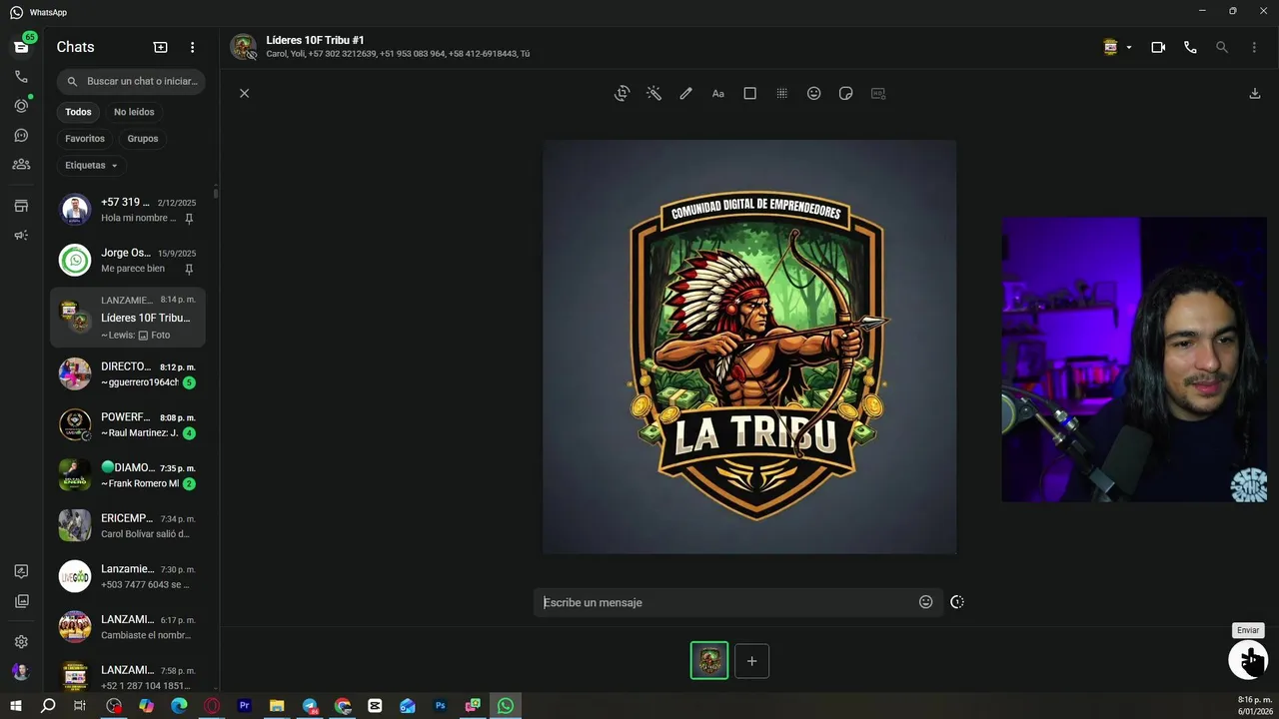Open chat options three-dot menu in the header
This screenshot has height=719, width=1279.
1254,47
